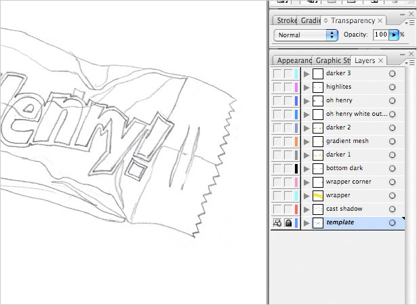Select the layer named highlites
Screen dimensions: 417x305
(338, 87)
